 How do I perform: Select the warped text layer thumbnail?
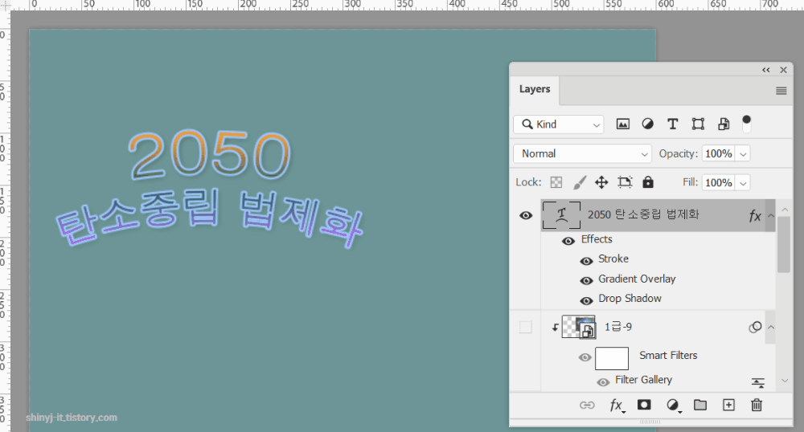tap(561, 215)
